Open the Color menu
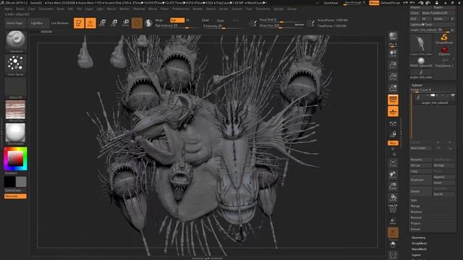463x260 pixels. coord(31,9)
